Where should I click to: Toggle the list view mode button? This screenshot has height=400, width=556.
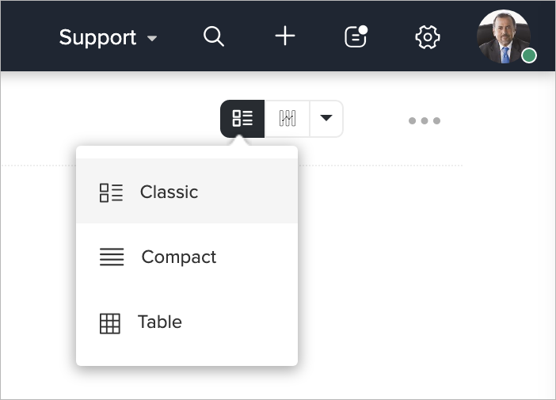[x=242, y=119]
